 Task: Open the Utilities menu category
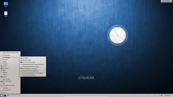[10, 77]
